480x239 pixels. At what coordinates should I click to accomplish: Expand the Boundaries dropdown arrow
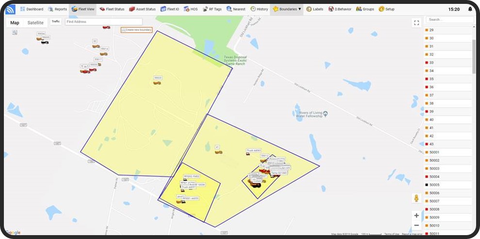300,9
